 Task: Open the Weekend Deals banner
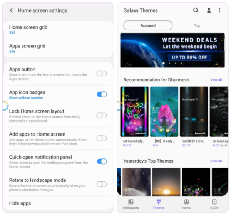[172, 50]
